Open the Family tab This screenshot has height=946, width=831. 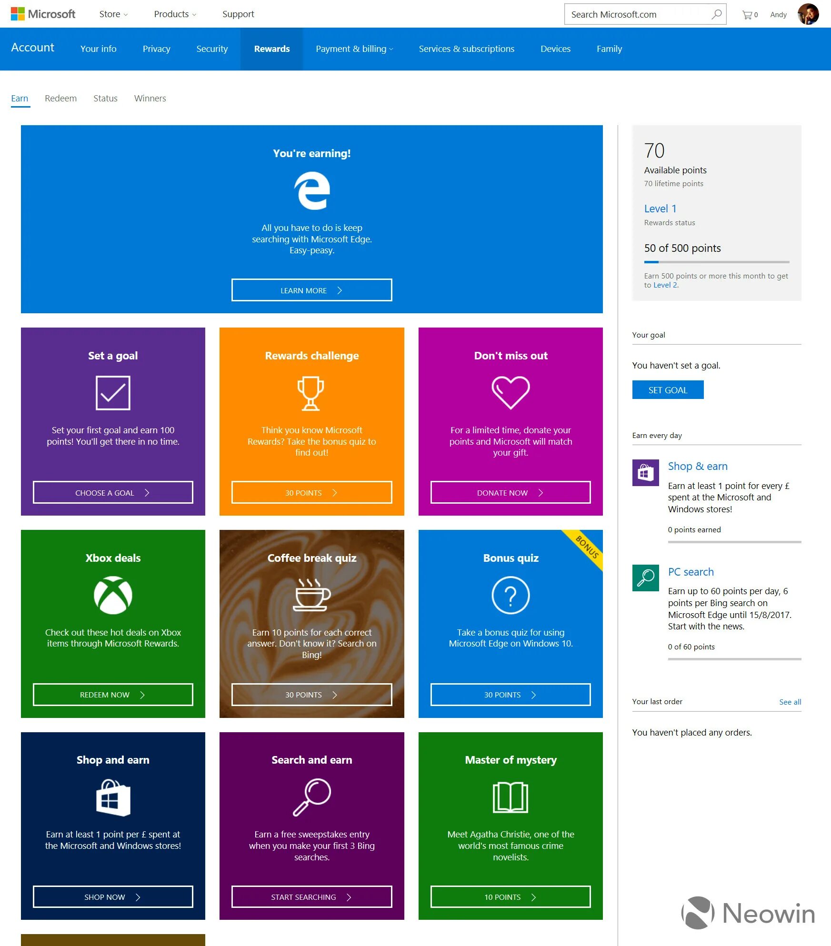click(610, 49)
